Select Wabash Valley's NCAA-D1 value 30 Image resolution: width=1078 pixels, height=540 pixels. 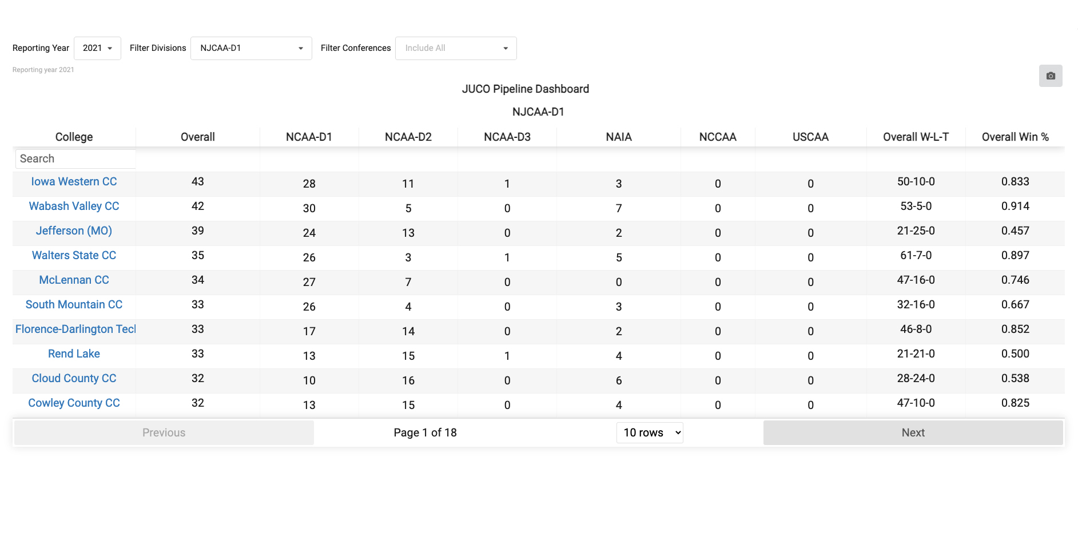(x=309, y=208)
